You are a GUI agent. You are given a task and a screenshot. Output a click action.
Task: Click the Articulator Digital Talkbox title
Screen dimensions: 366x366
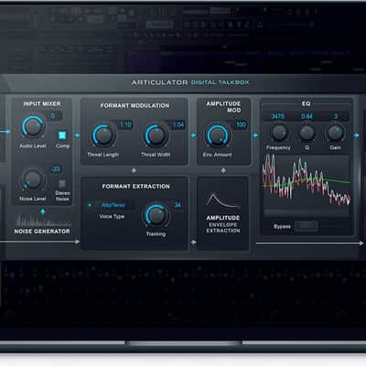(x=190, y=82)
